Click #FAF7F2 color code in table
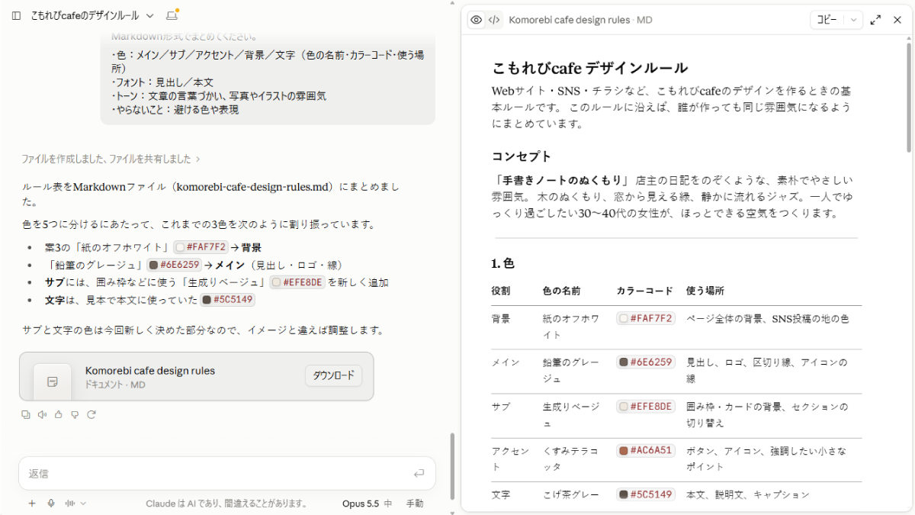This screenshot has height=515, width=915. pos(646,318)
